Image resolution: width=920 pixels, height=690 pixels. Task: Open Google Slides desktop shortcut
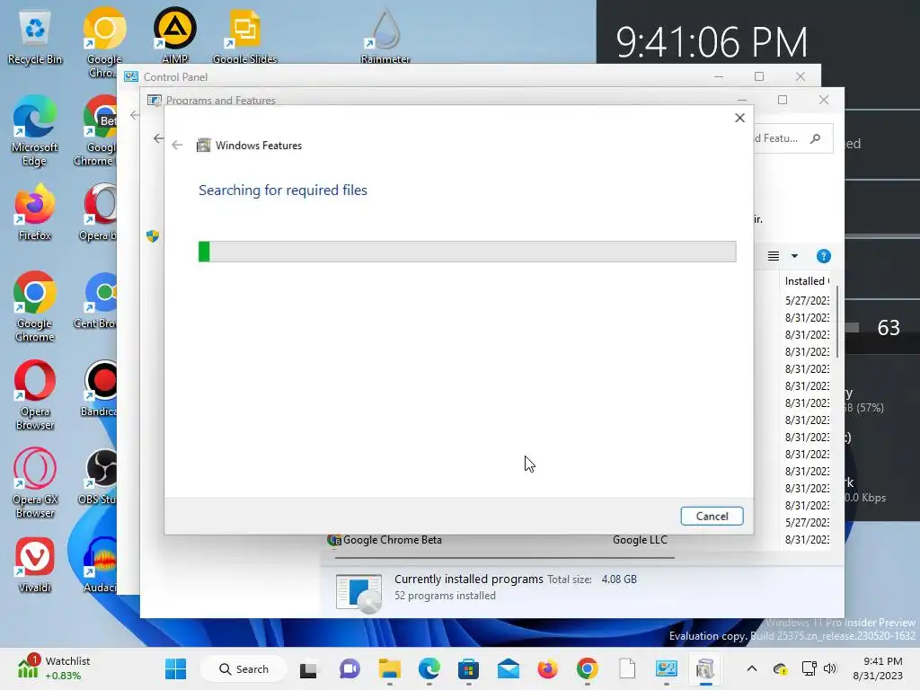point(244,36)
